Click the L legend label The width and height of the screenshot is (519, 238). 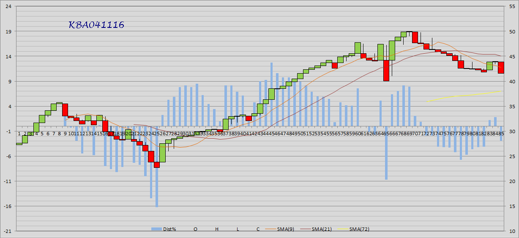[238, 229]
